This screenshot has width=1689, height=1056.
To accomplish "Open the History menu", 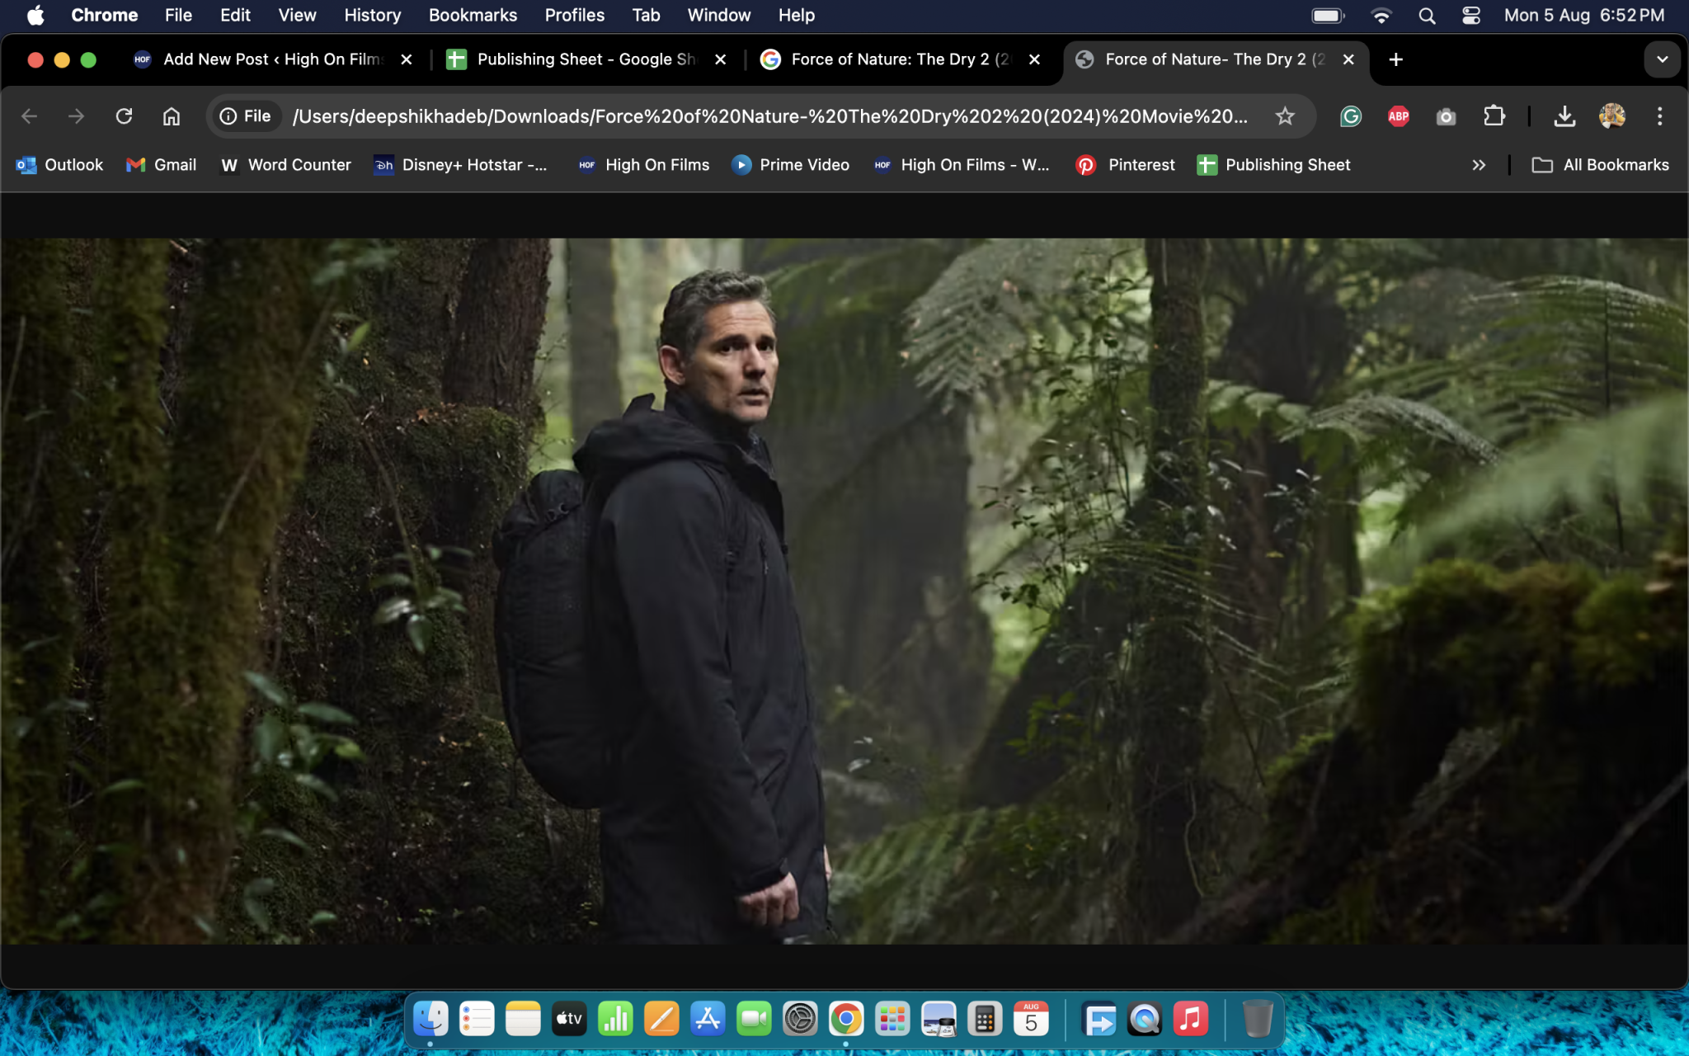I will coord(372,15).
